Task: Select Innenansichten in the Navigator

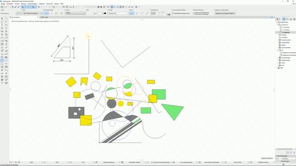Action: (x=286, y=40)
